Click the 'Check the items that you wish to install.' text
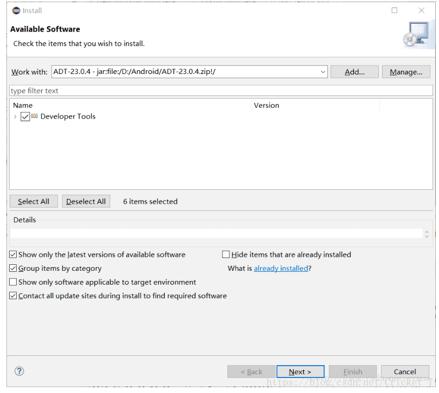Viewport: 439px width, 393px height. tap(79, 44)
